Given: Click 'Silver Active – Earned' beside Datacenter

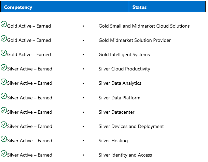Looking at the screenshot, I should pos(30,112).
